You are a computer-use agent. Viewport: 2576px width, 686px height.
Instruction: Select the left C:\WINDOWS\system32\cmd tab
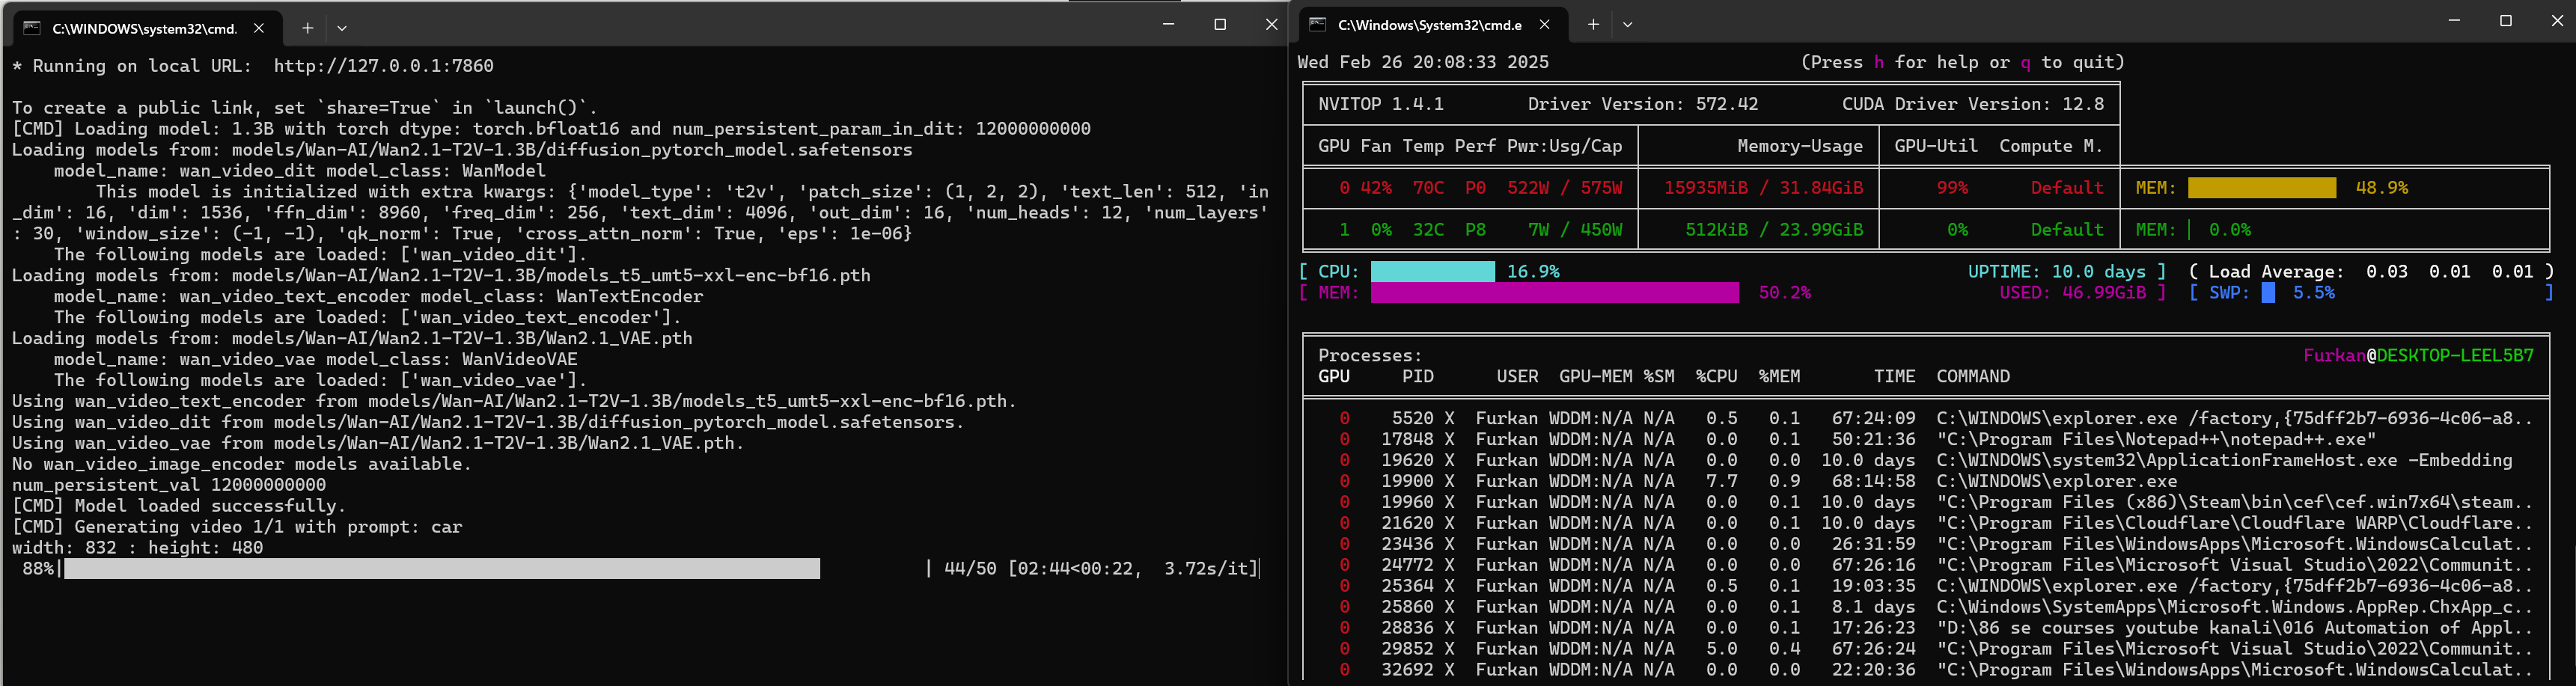tap(144, 28)
